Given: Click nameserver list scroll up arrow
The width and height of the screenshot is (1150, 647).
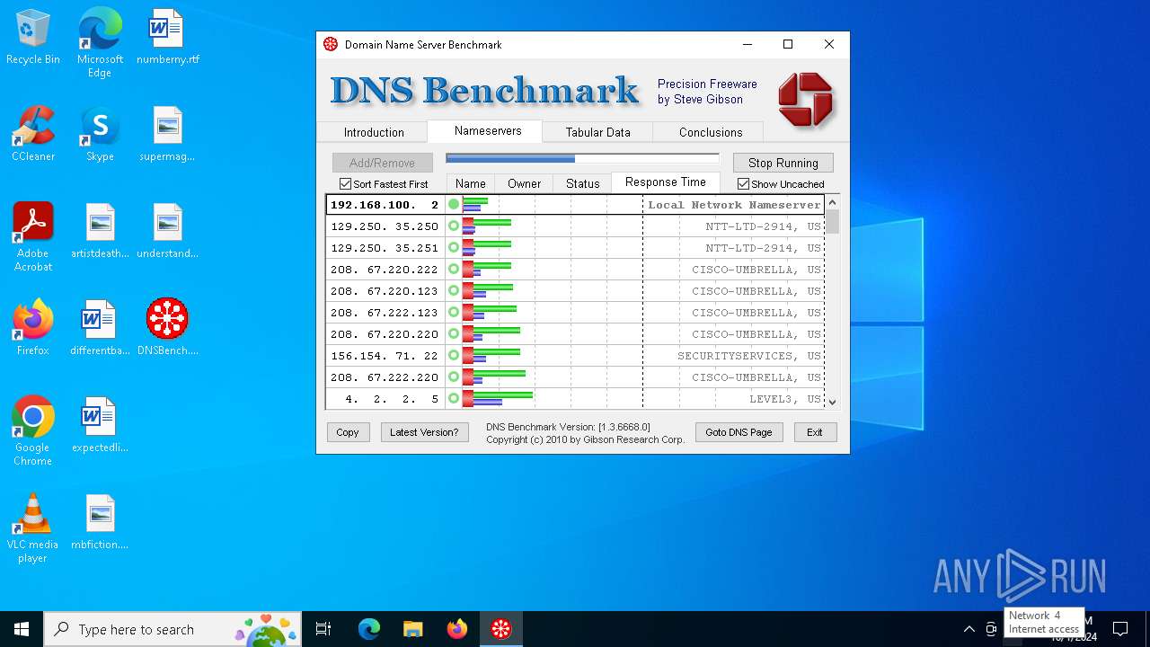Looking at the screenshot, I should tap(832, 202).
